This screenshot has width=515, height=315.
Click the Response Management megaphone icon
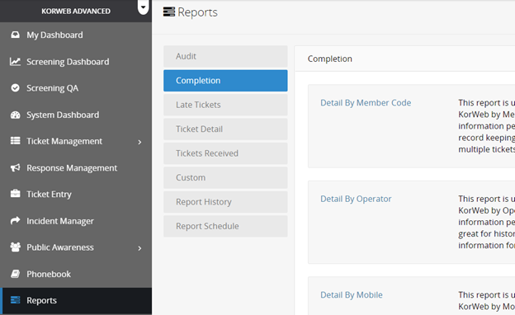(15, 167)
